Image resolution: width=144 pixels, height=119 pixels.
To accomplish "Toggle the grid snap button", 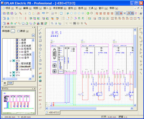I will coord(121,13).
